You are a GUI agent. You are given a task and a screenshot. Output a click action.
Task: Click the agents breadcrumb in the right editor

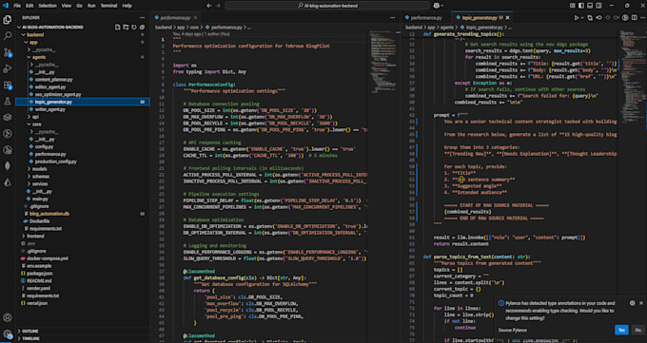(x=446, y=28)
